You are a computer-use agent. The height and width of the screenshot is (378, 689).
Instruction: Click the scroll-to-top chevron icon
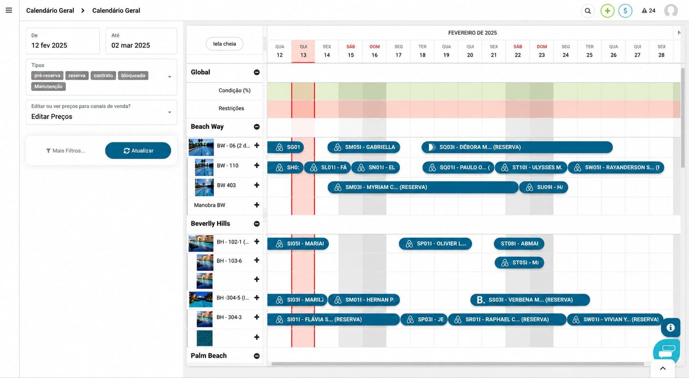[663, 368]
